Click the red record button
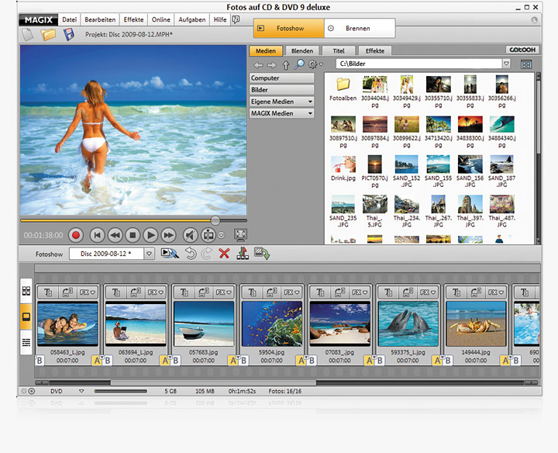558x453 pixels. click(75, 233)
